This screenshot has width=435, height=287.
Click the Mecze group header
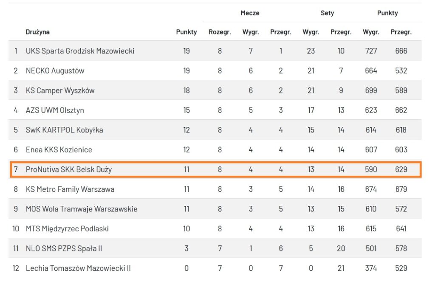pyautogui.click(x=250, y=13)
